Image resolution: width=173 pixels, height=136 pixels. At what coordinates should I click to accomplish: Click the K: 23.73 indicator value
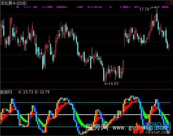(x=26, y=92)
